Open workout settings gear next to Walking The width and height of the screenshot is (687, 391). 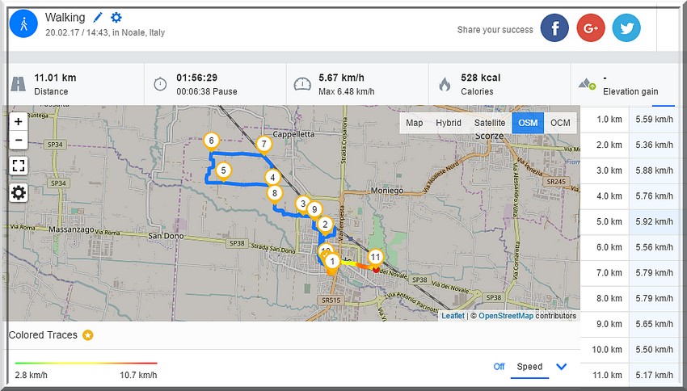(x=116, y=18)
